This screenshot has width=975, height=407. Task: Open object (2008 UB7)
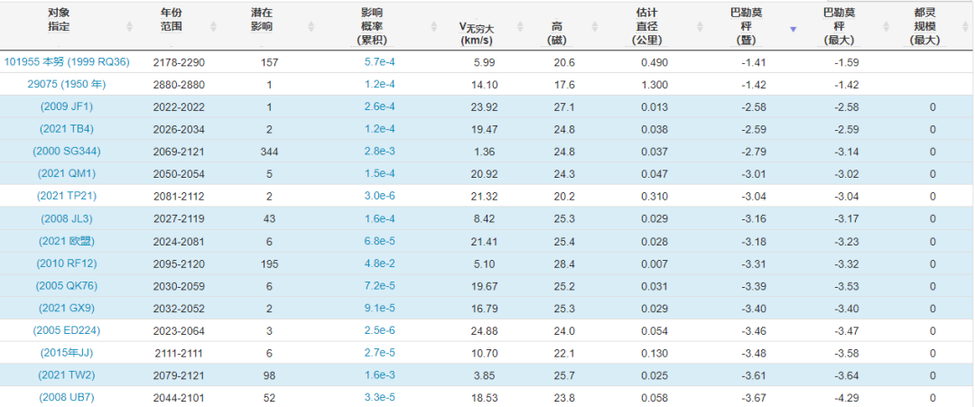[x=67, y=397]
